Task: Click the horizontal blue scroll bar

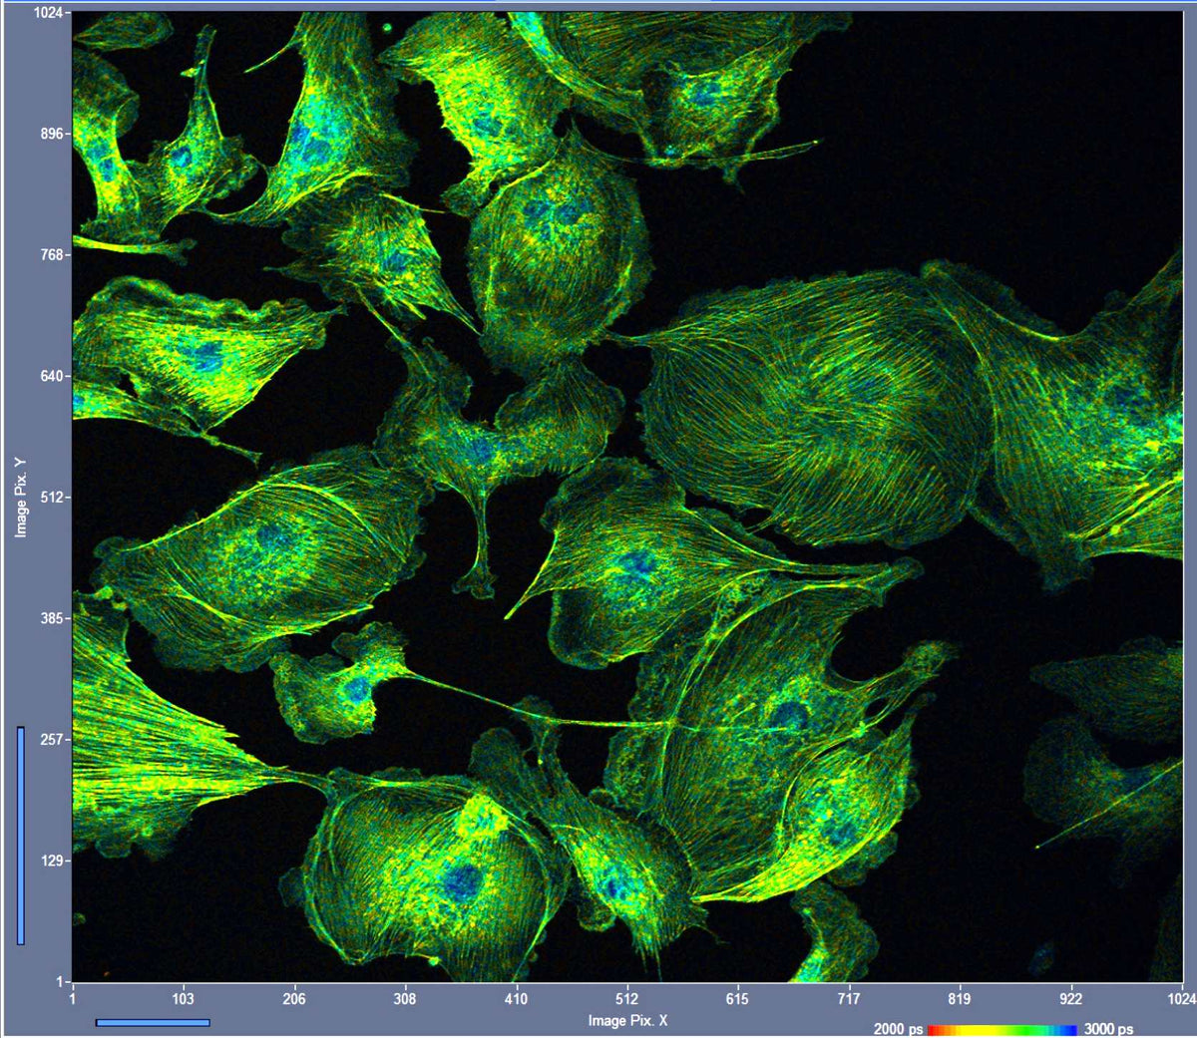Action: click(x=153, y=1022)
